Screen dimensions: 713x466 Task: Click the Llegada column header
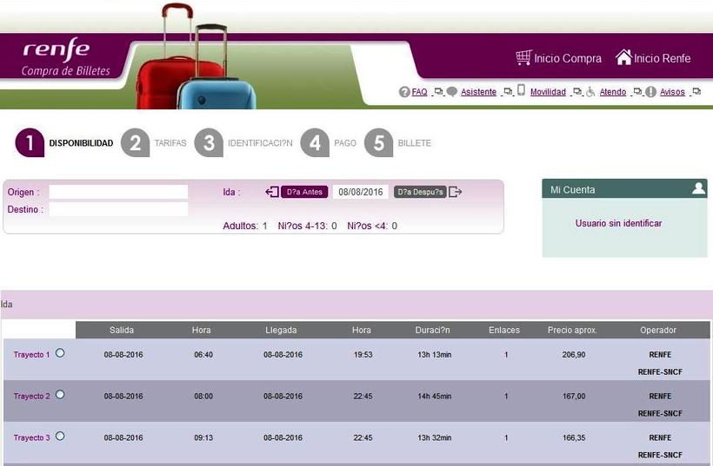click(x=281, y=330)
